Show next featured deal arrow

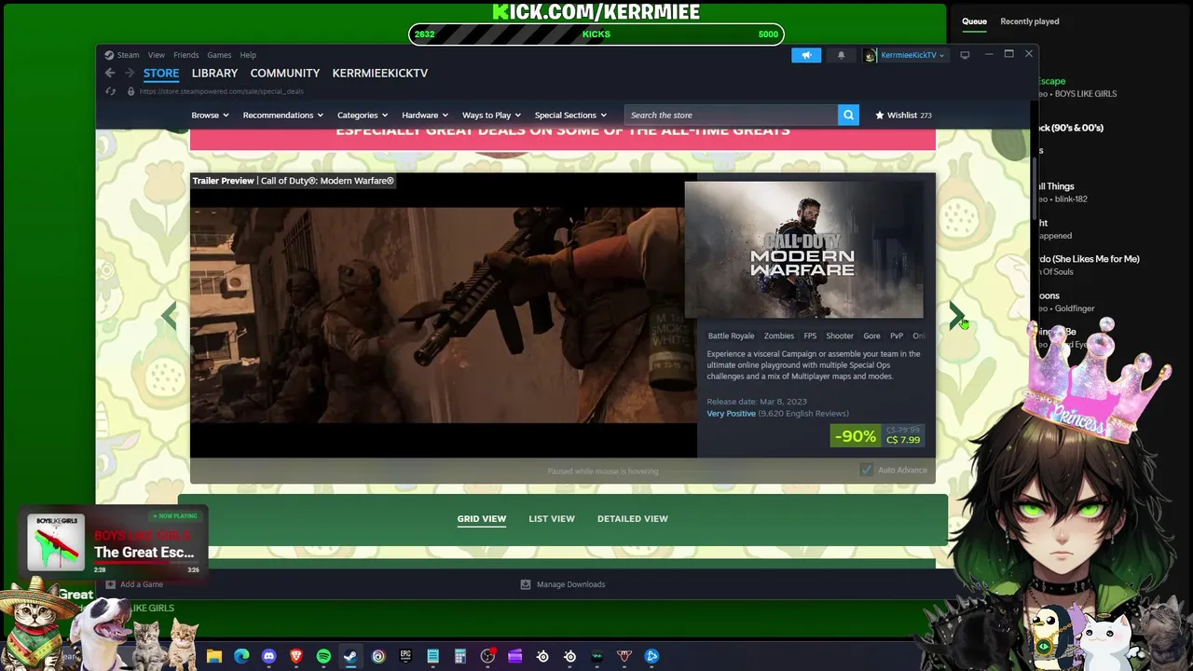(956, 316)
